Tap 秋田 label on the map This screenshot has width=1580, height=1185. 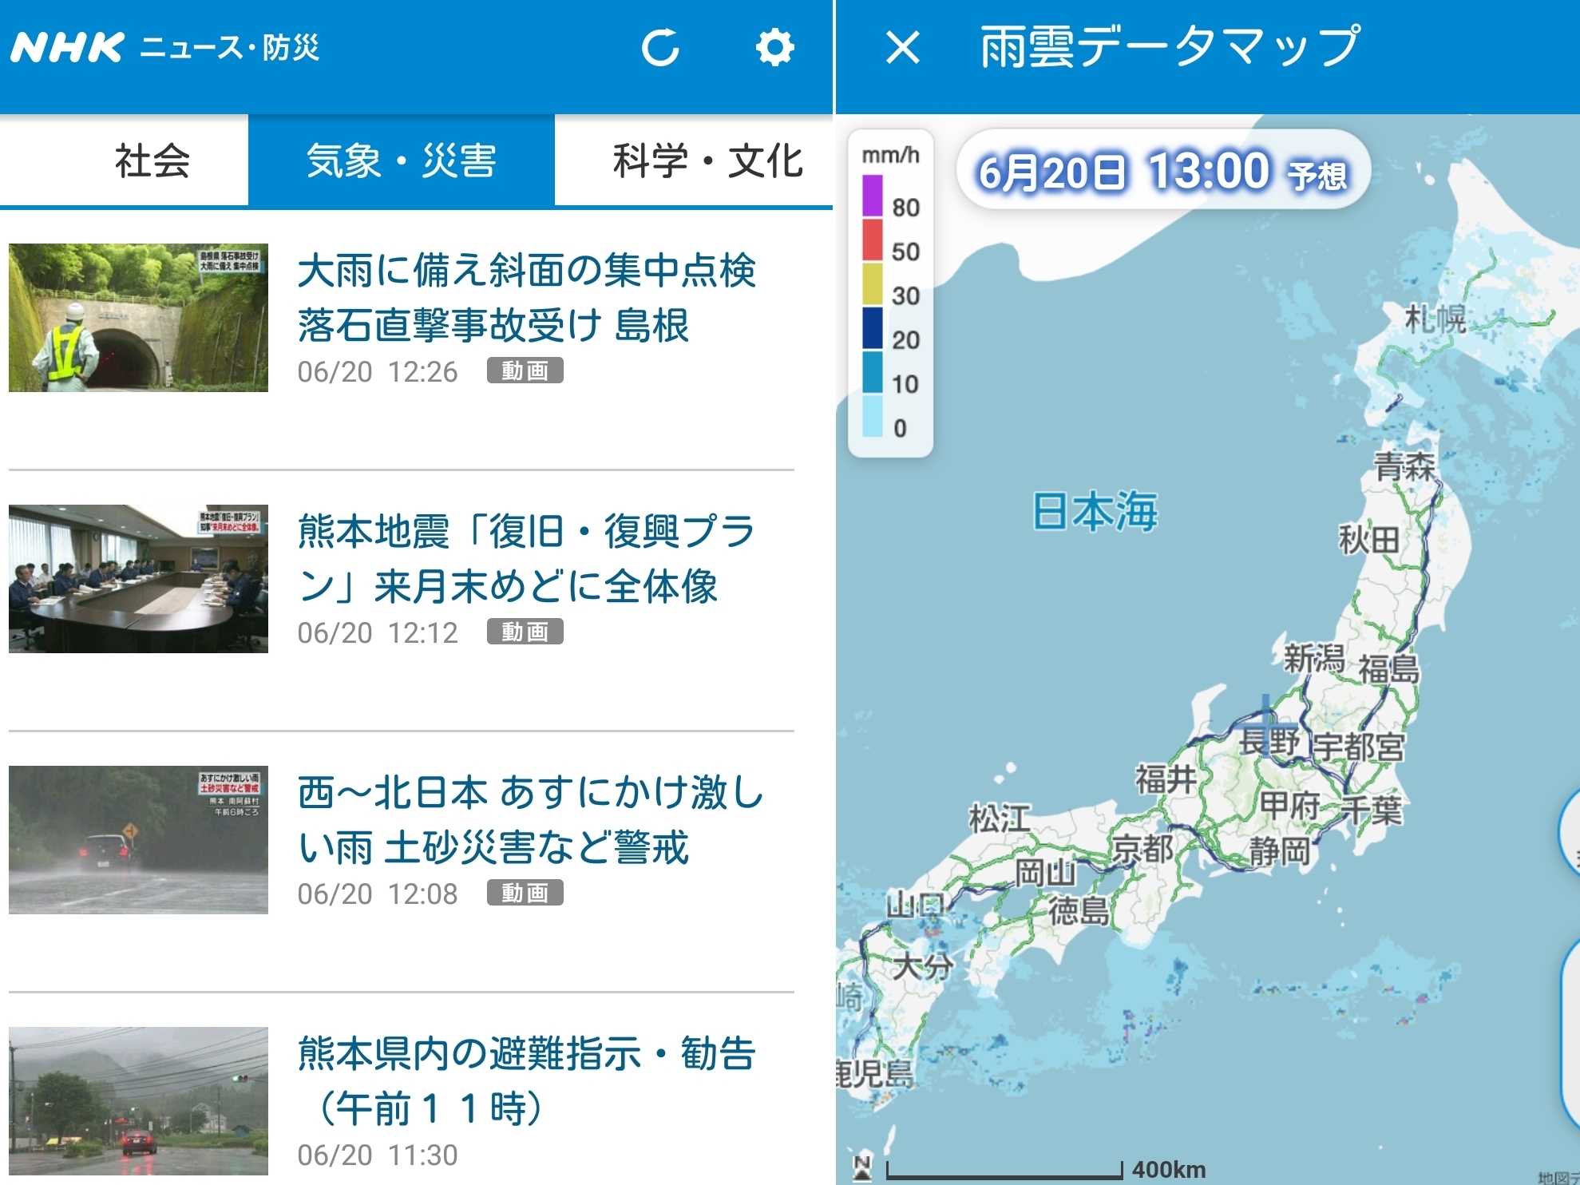tap(1369, 540)
